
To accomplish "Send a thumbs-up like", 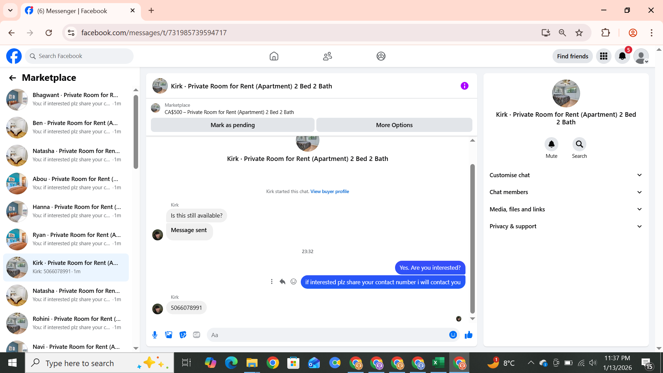I will tap(468, 335).
